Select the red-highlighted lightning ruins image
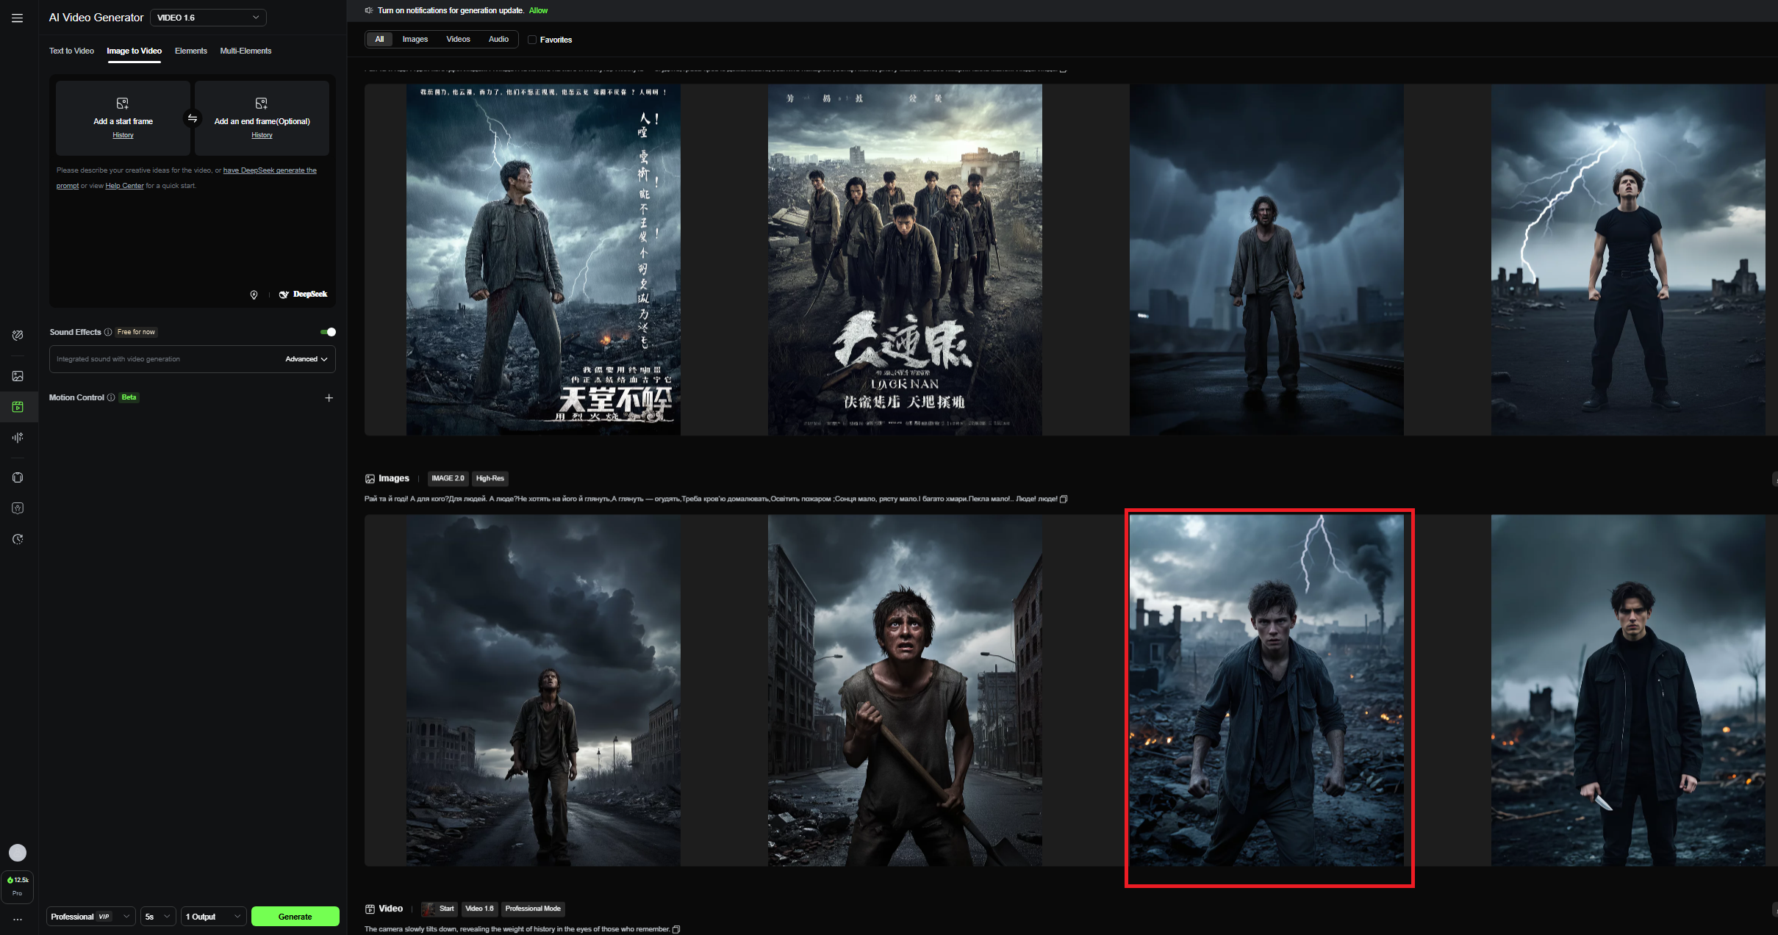Screen dimensions: 1778x935 [x=1266, y=690]
